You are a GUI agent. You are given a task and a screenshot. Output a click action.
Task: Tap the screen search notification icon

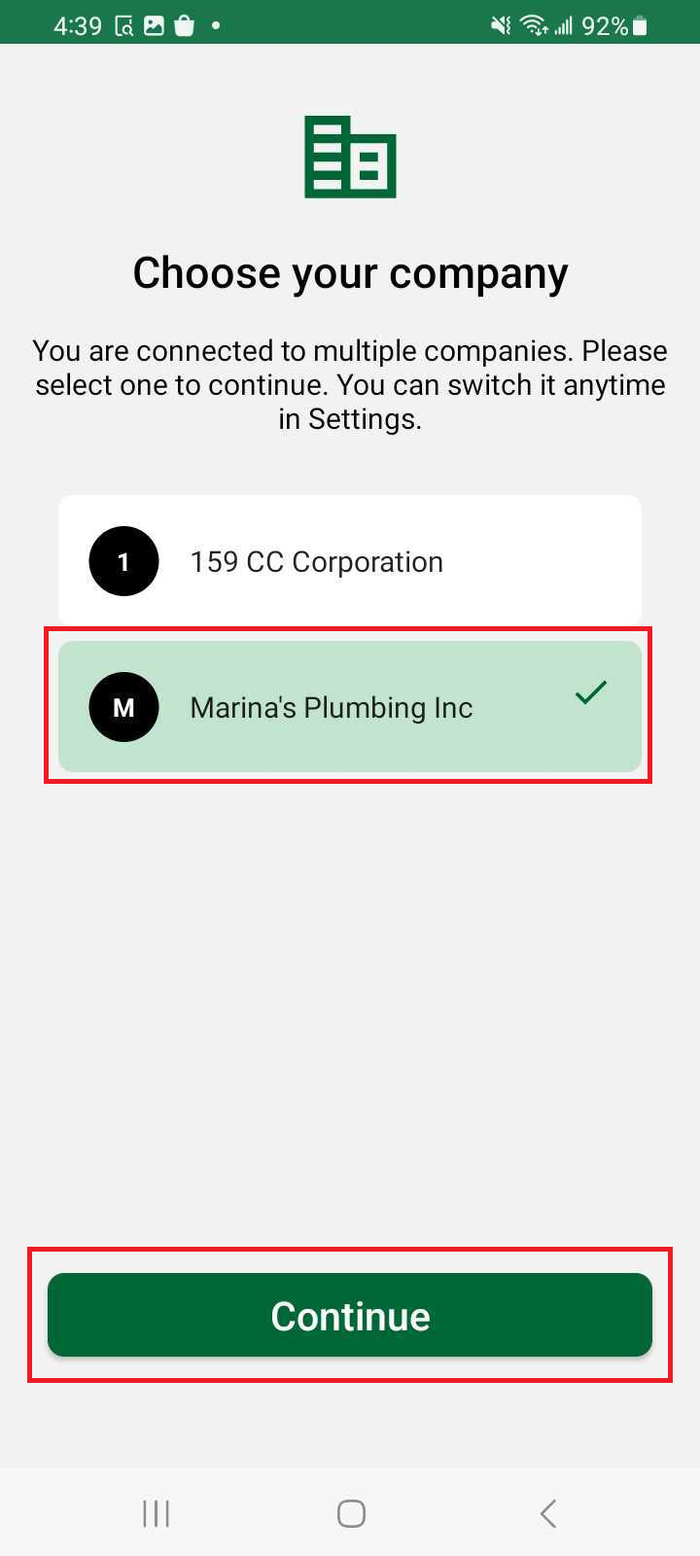[124, 26]
